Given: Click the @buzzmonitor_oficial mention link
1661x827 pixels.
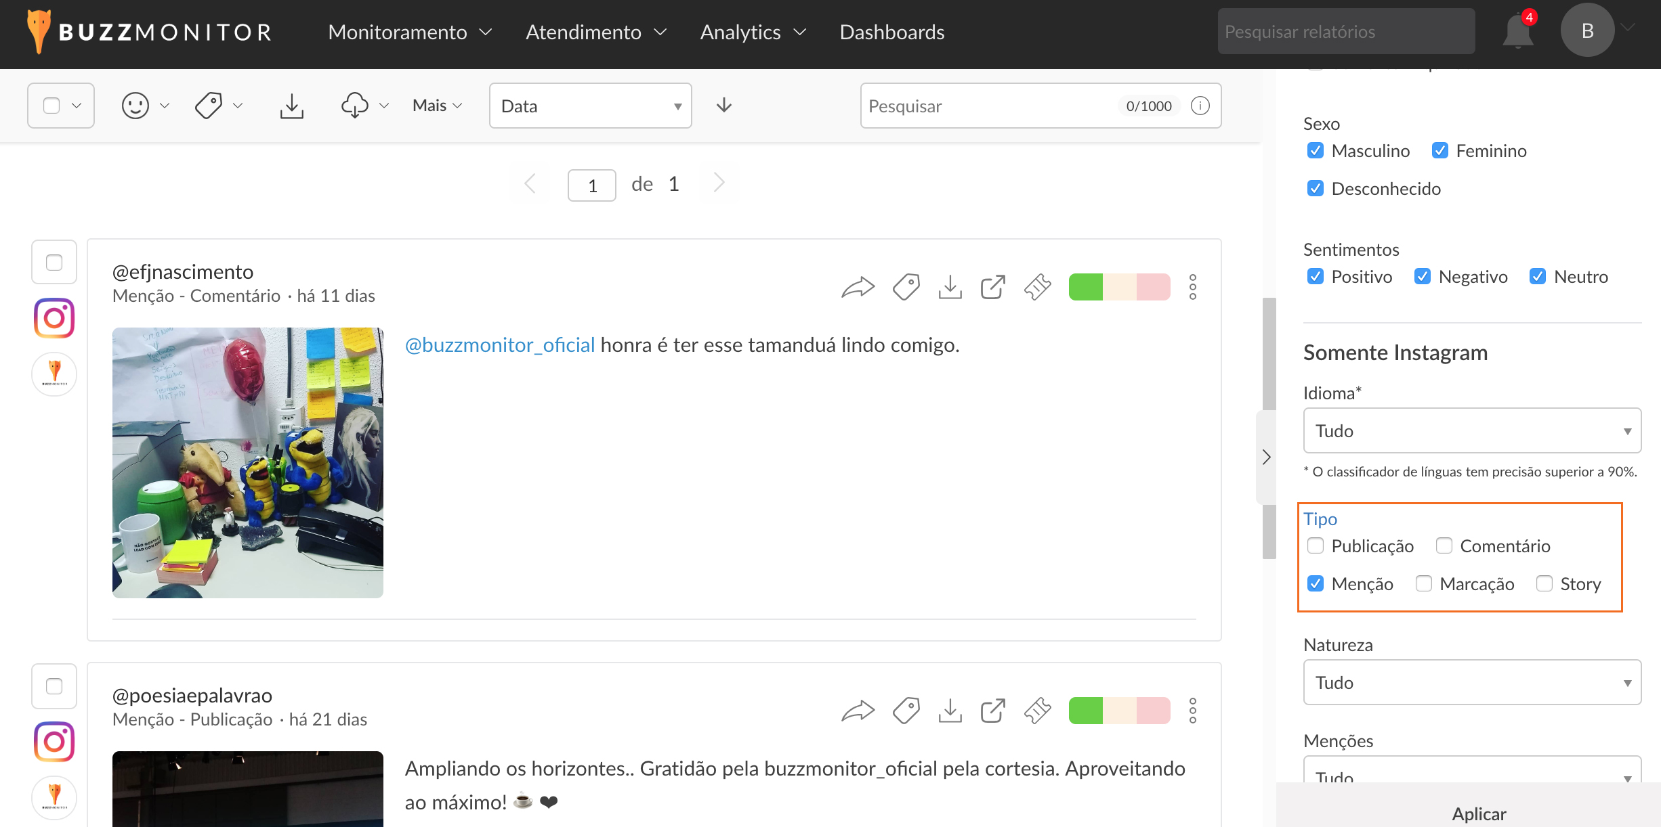Looking at the screenshot, I should click(x=499, y=345).
